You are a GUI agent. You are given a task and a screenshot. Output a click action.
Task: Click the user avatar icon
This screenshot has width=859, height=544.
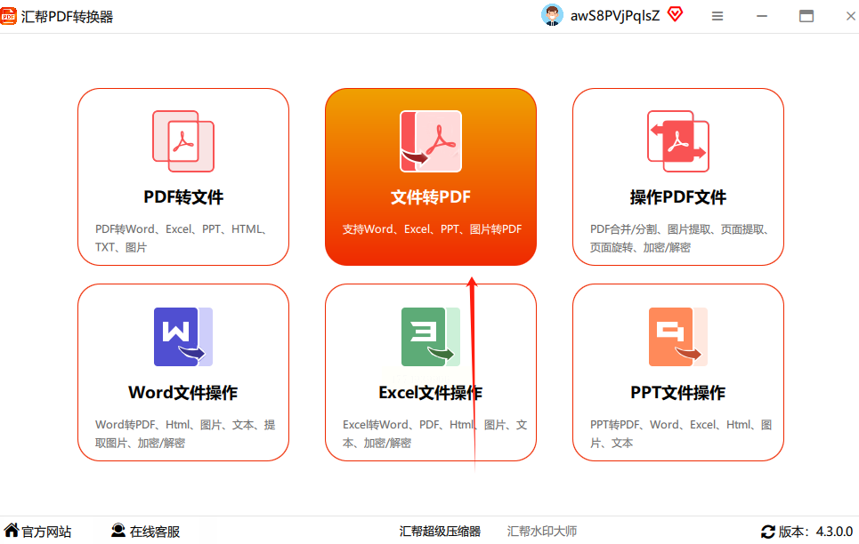(x=552, y=15)
